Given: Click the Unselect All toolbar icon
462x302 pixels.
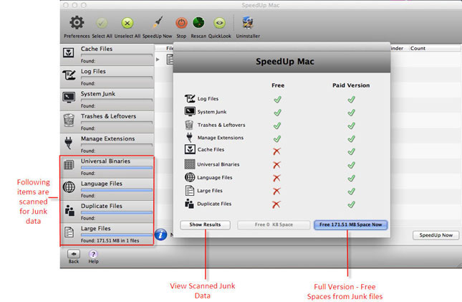Looking at the screenshot, I should pos(127,23).
